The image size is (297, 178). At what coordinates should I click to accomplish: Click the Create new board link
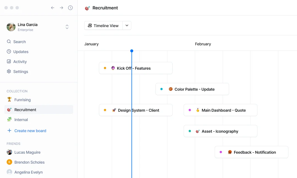click(x=30, y=131)
